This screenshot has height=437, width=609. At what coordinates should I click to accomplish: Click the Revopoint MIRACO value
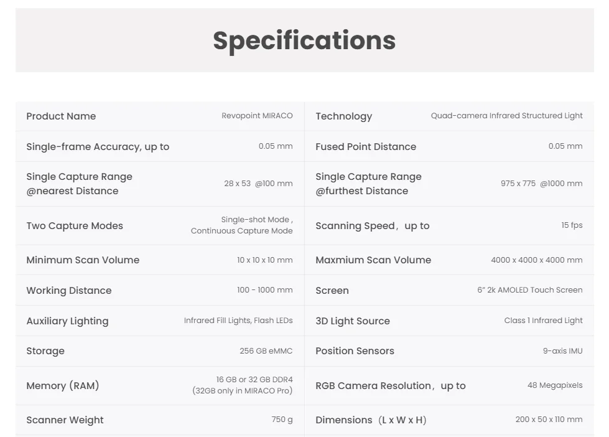257,116
